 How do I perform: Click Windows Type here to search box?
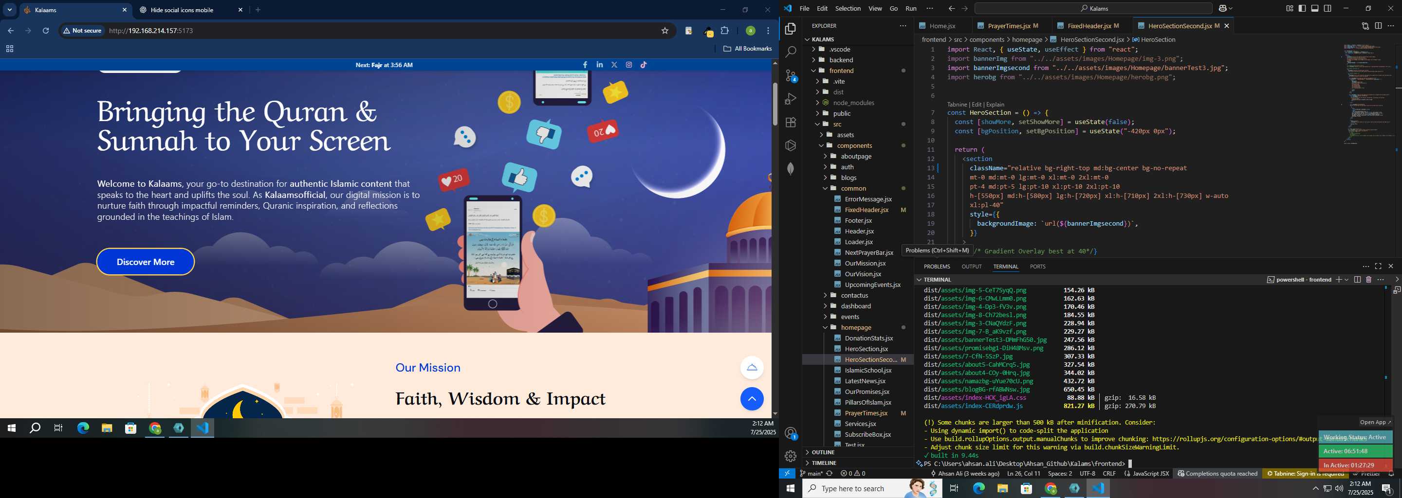point(872,488)
